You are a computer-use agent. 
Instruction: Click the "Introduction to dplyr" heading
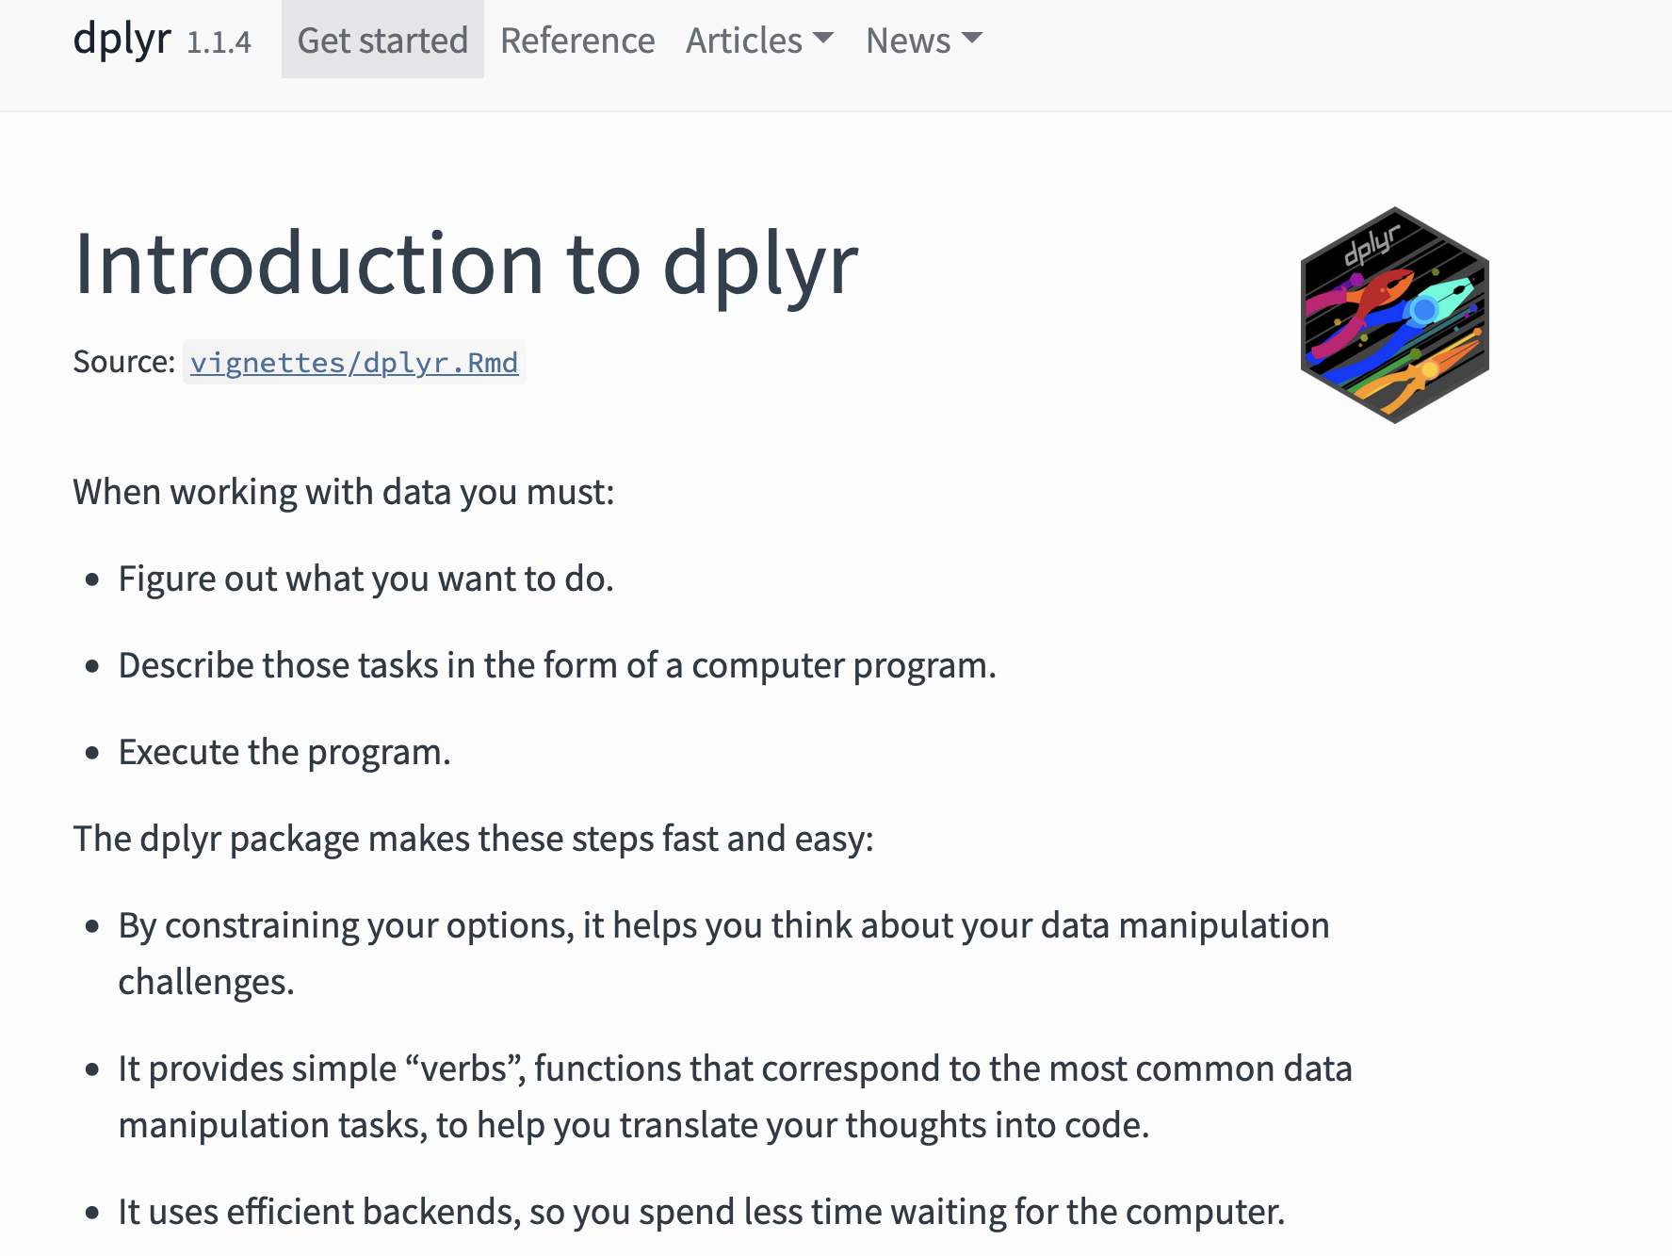tap(466, 265)
